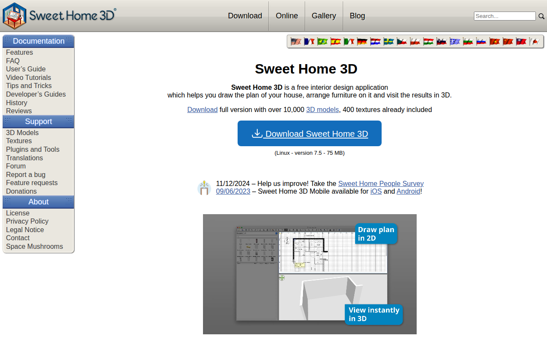Image resolution: width=547 pixels, height=342 pixels.
Task: Open the Report a bug link
Action: [x=26, y=175]
